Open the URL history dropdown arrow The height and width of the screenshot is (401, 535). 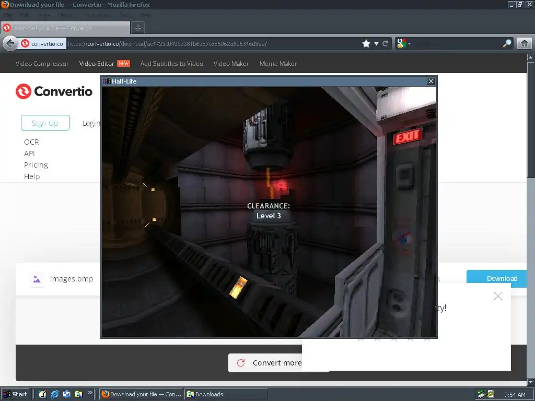(376, 44)
